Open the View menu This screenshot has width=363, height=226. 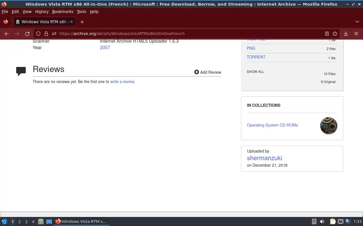tap(27, 12)
